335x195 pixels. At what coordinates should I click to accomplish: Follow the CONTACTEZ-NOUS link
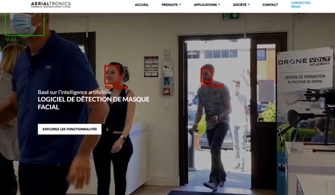pos(301,5)
